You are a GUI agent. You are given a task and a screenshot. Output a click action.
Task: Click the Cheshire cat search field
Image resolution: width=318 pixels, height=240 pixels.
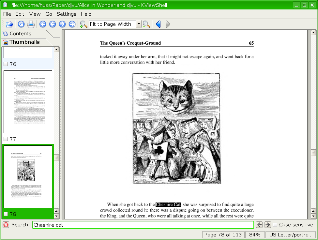(x=143, y=225)
